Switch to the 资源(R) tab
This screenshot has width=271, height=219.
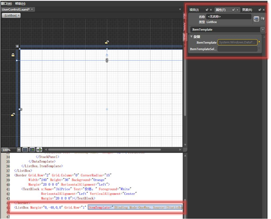(247, 10)
